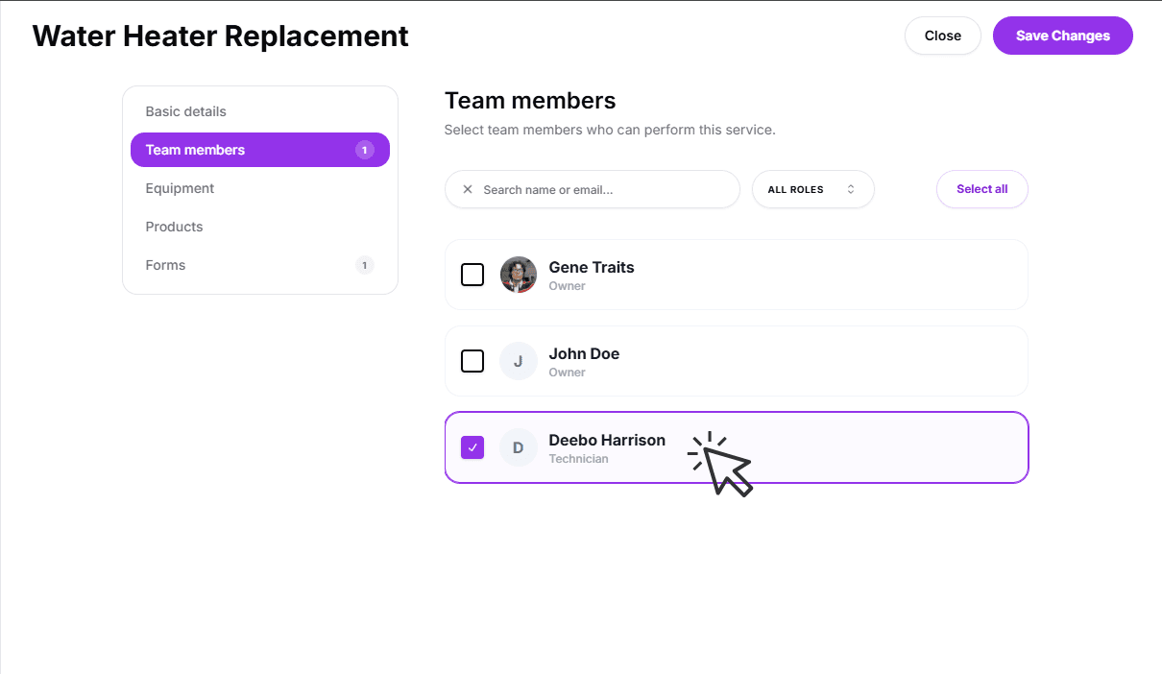Check the box next to Gene Traits
The height and width of the screenshot is (674, 1162).
pyautogui.click(x=472, y=275)
